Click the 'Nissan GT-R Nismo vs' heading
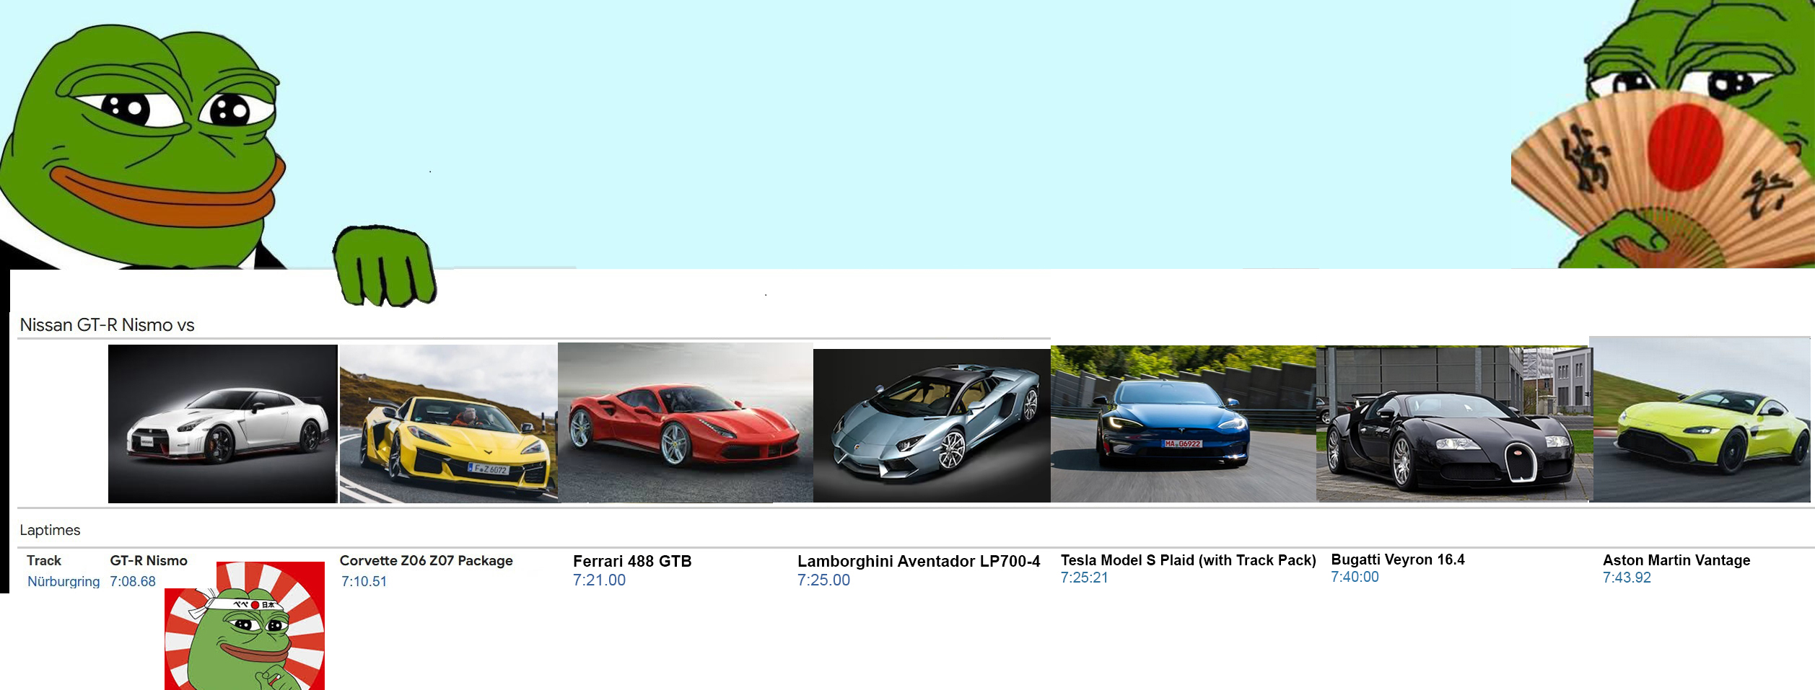 107,324
